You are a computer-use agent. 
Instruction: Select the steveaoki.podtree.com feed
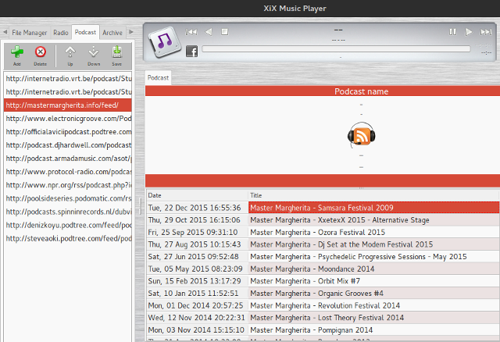point(68,238)
